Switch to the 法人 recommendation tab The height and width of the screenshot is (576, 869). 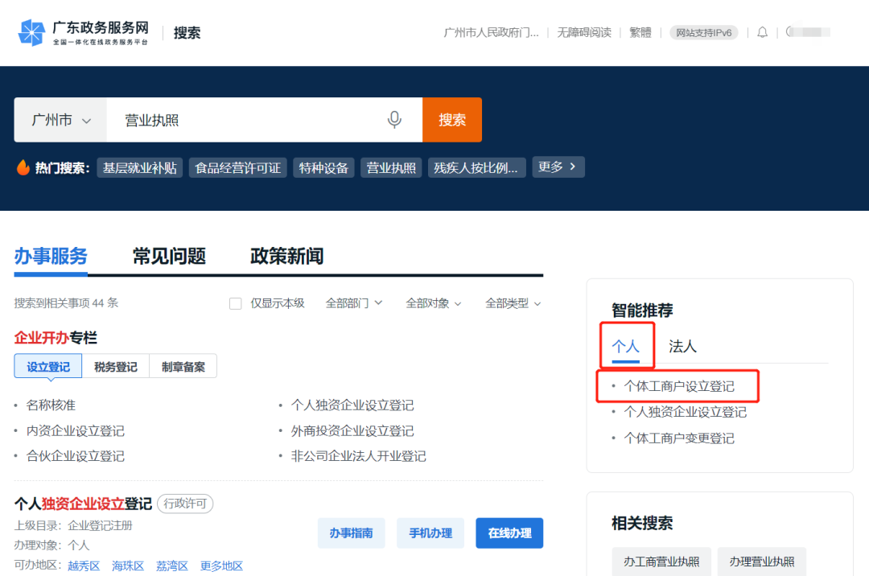click(x=682, y=346)
